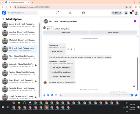Go back with browser back arrow

[x=3, y=7]
